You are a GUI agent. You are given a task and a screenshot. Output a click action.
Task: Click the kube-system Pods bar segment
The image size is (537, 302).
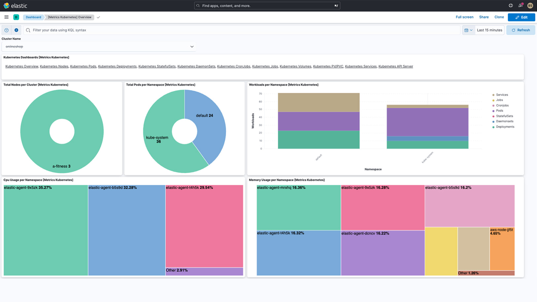[x=427, y=122]
